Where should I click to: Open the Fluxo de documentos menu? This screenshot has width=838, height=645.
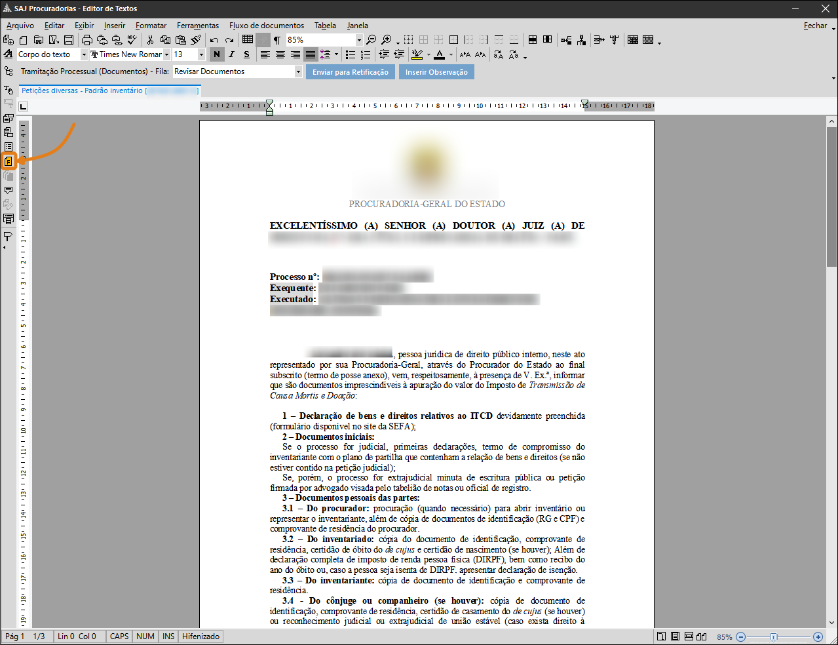(266, 26)
